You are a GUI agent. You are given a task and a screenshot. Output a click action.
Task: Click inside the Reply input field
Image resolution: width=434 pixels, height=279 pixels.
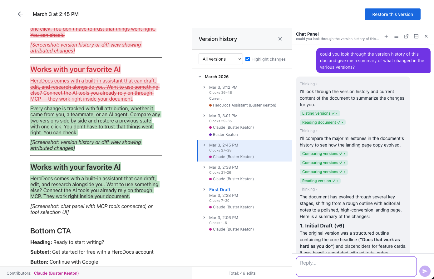356,266
